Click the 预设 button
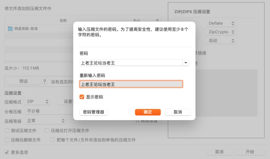The image size is (270, 159). click(x=23, y=82)
